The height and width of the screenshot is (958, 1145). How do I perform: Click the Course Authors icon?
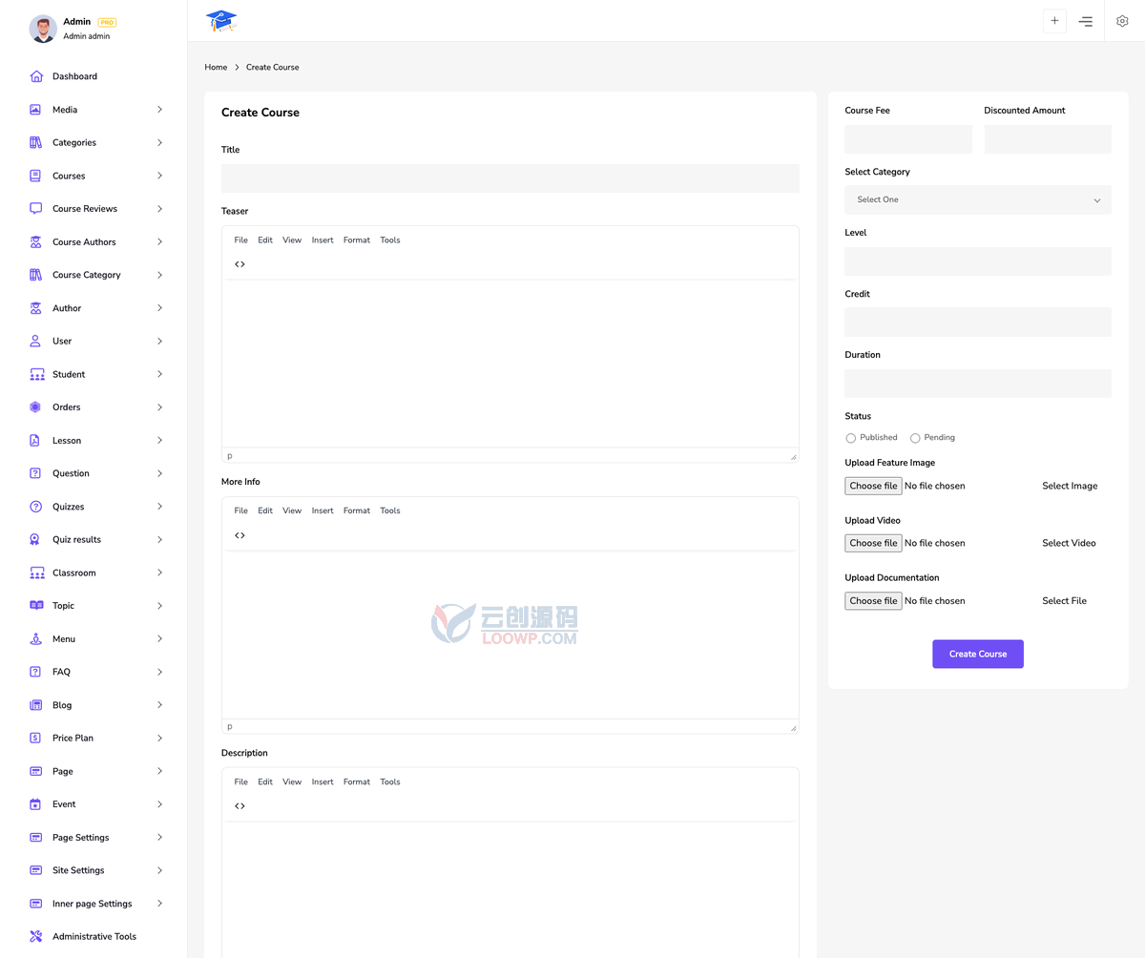click(35, 242)
